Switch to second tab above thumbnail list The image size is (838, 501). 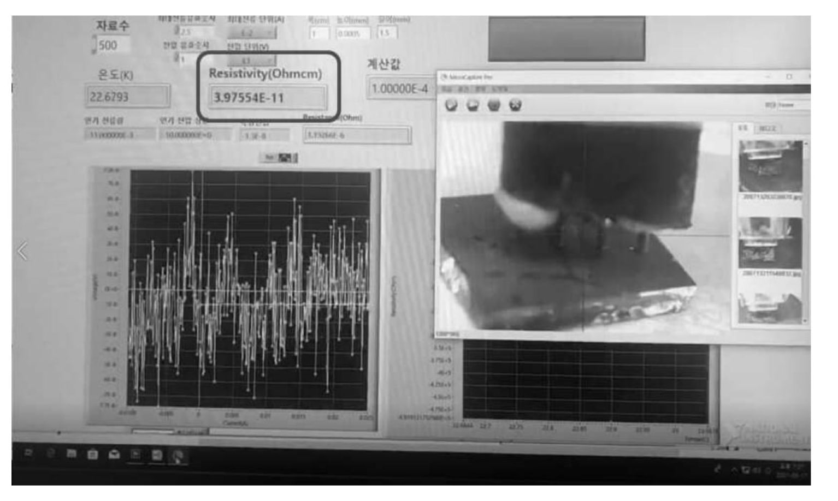[x=767, y=128]
